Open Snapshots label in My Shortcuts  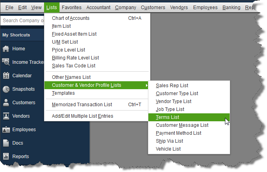23,89
